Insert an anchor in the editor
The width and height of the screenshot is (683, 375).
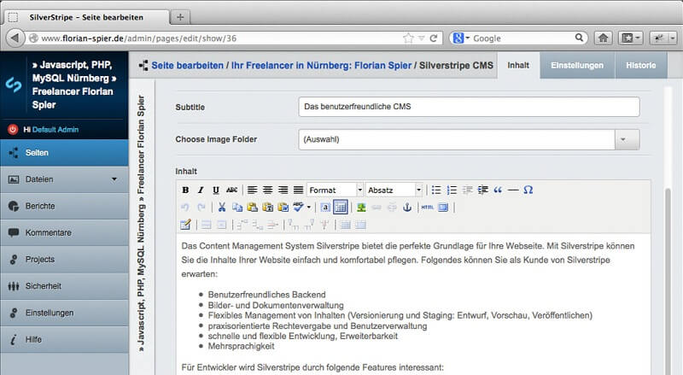point(407,207)
